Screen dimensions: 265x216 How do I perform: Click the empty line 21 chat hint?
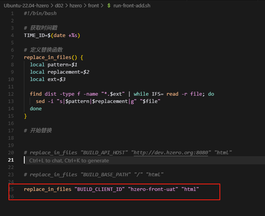(69, 160)
